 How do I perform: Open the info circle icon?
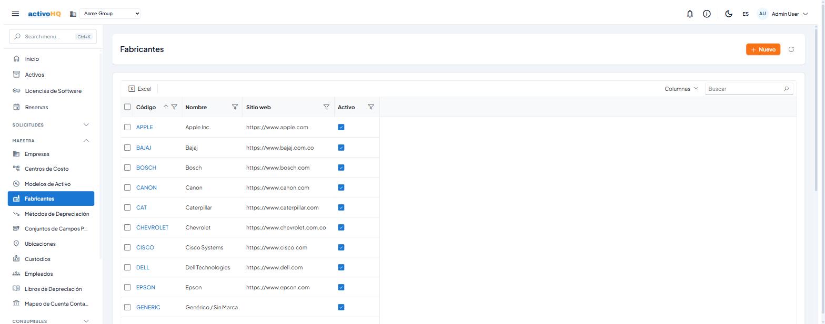(707, 14)
